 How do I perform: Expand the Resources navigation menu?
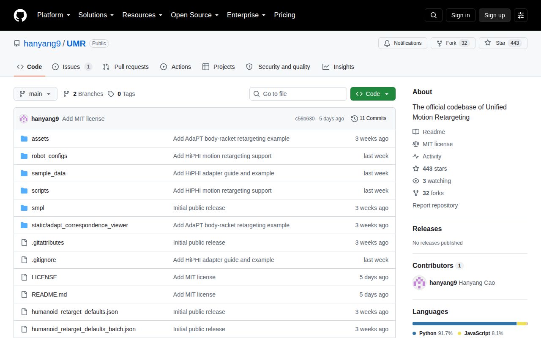(142, 15)
